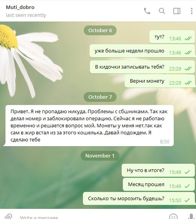The width and height of the screenshot is (196, 219).
Task: Click the microphone voice message icon
Action: pyautogui.click(x=191, y=217)
